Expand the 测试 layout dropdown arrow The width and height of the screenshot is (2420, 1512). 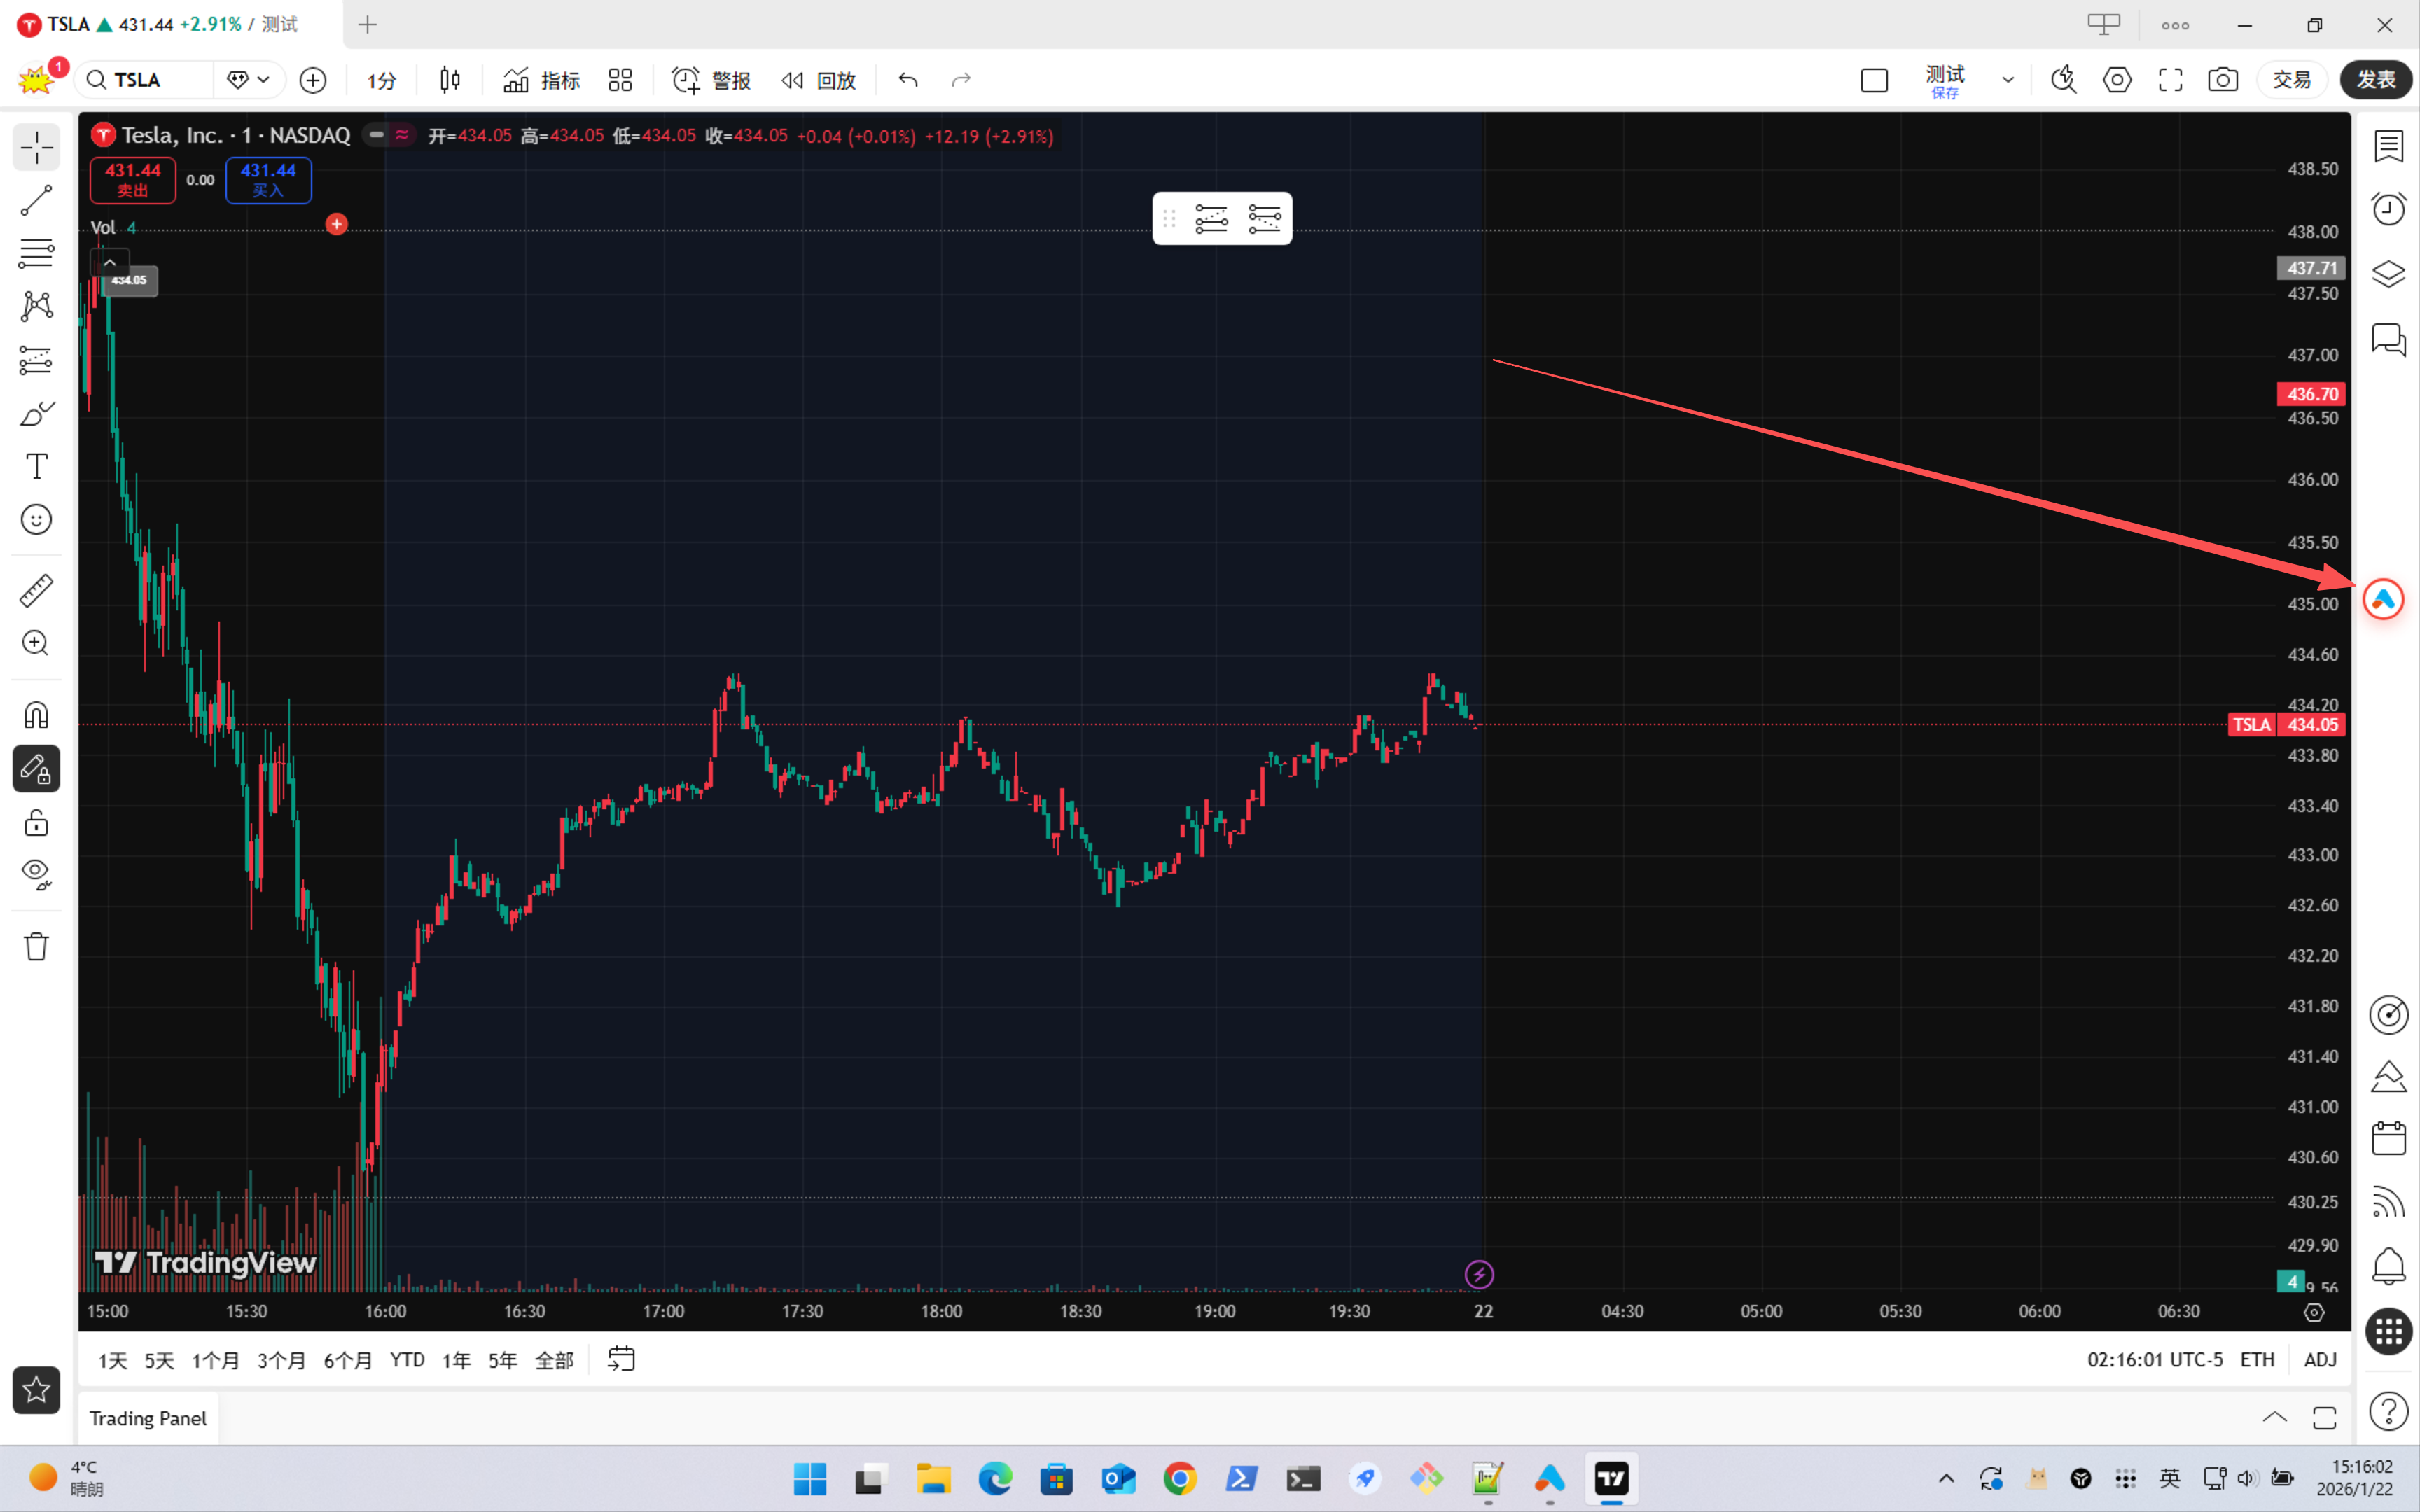pyautogui.click(x=2007, y=80)
